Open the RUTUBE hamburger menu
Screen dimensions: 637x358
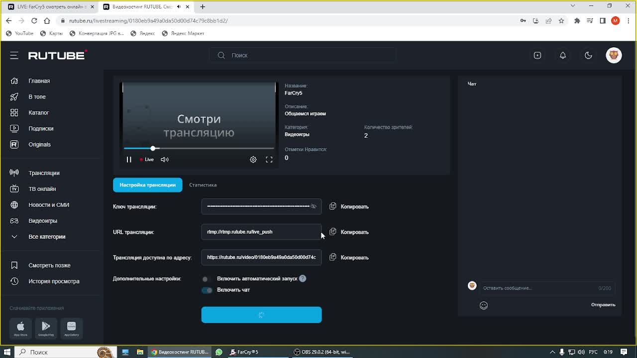[x=14, y=55]
